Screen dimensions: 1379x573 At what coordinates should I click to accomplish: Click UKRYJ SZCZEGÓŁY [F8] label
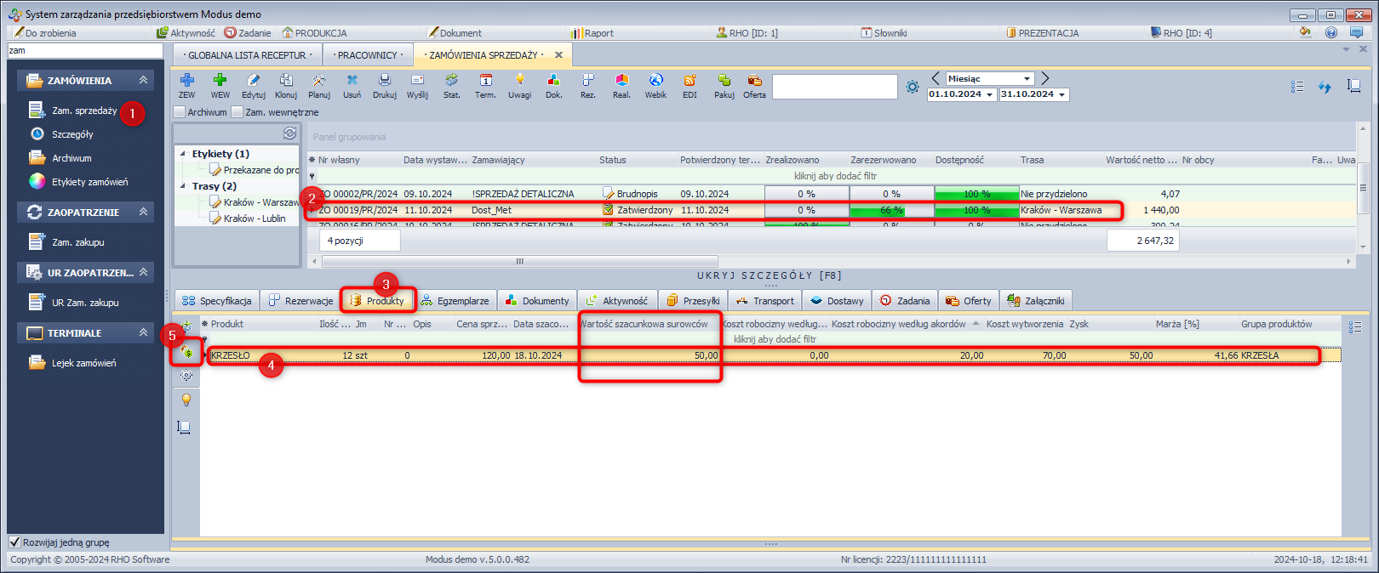769,275
